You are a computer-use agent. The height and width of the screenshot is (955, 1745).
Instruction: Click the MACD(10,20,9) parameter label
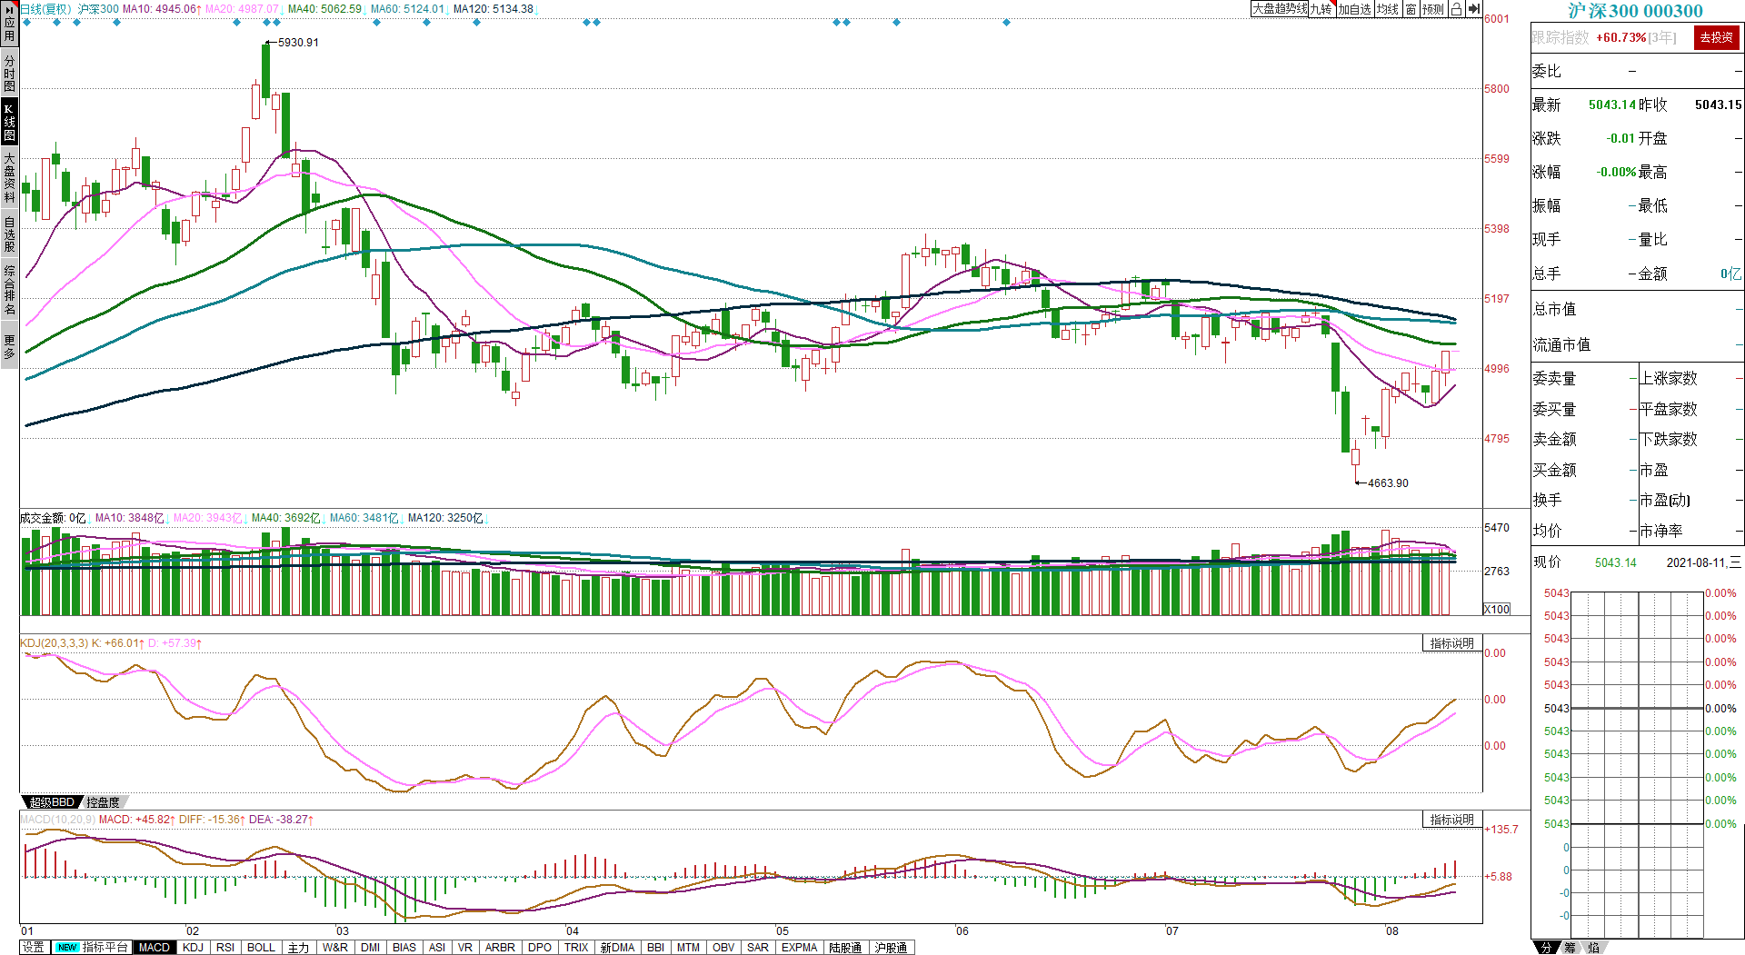[57, 820]
